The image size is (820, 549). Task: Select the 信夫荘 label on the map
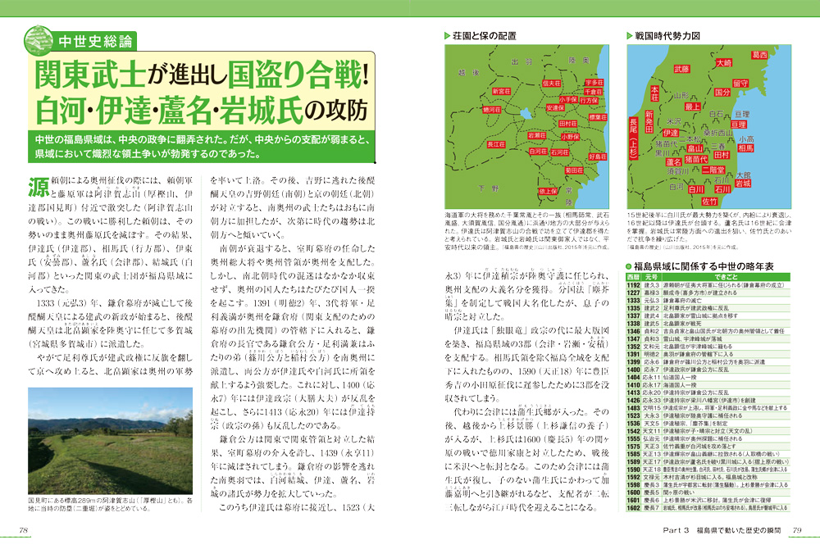pos(551,84)
